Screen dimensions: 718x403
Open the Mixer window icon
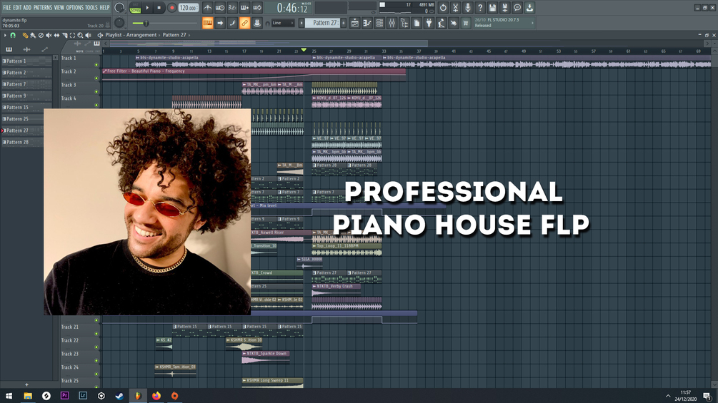[392, 23]
